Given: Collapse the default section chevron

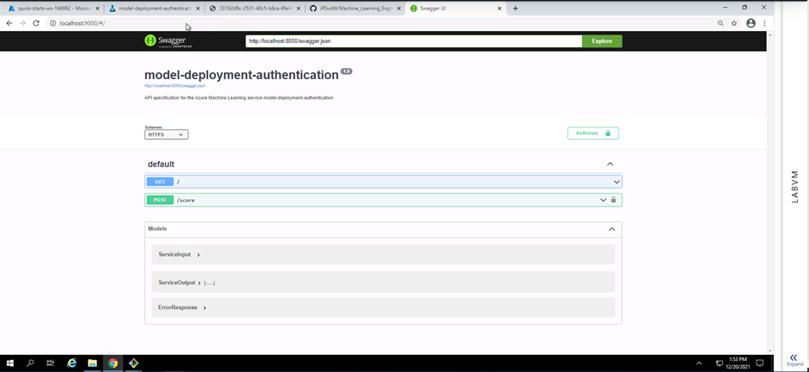Looking at the screenshot, I should 610,164.
